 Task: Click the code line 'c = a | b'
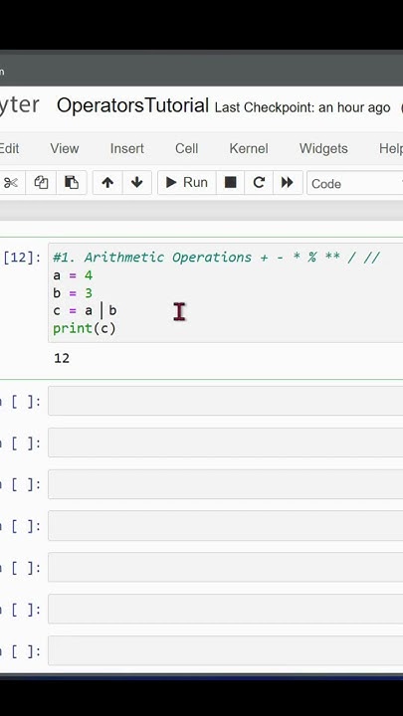[x=85, y=310]
